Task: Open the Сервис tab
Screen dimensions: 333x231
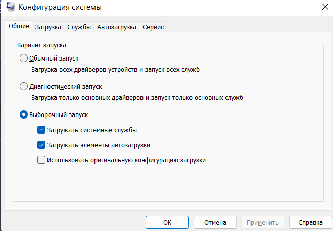Action: pos(153,27)
